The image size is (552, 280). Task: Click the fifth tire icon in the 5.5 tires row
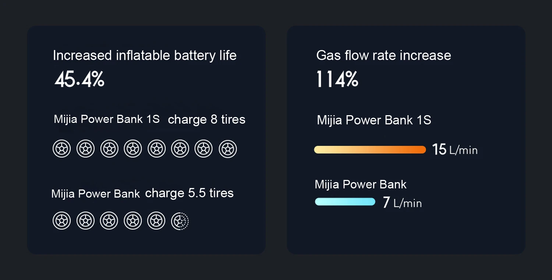point(156,221)
